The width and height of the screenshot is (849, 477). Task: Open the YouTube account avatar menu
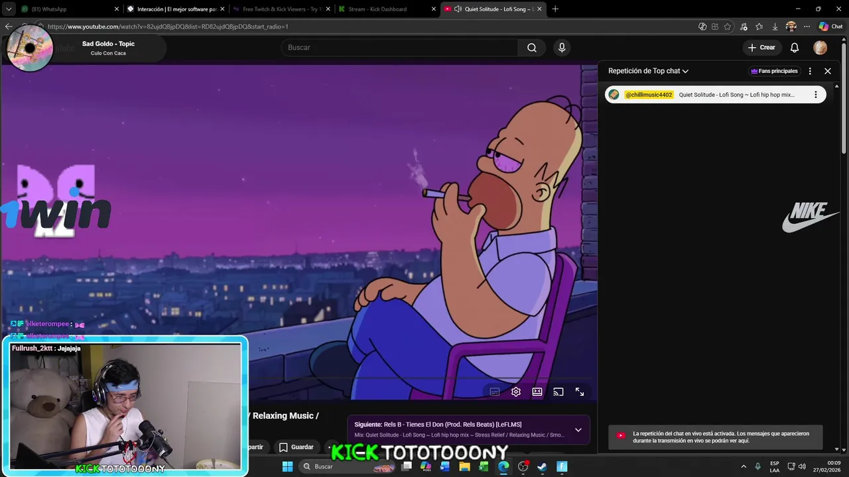pos(820,48)
